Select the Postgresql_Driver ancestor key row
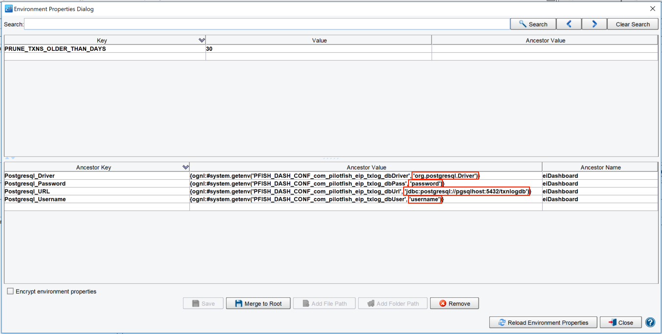 (x=97, y=176)
